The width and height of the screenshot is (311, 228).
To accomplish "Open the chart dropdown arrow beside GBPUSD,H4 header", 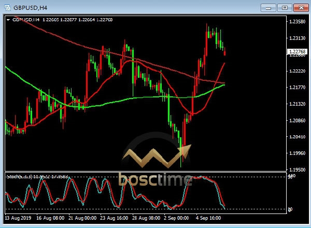I will 8,20.
